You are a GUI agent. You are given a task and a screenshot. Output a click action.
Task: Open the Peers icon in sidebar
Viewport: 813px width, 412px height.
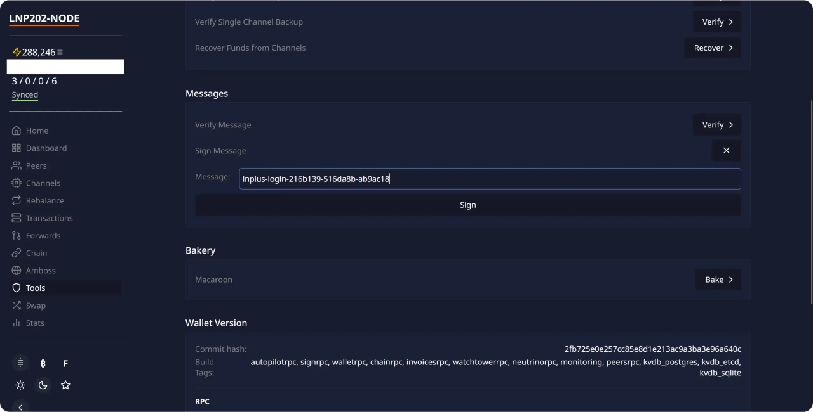tap(17, 165)
